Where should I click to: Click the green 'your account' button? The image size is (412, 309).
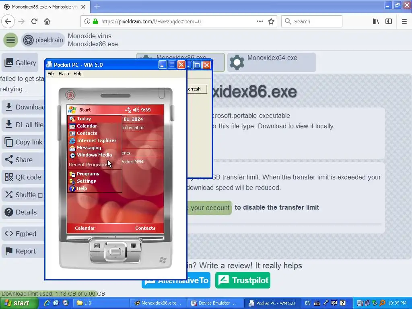coord(209,208)
